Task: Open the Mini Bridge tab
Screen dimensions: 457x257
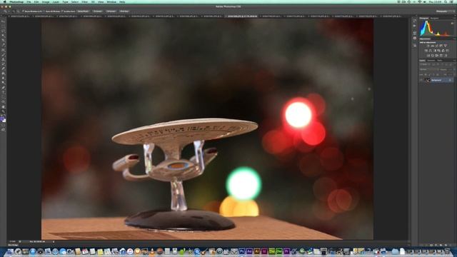Action: point(13,245)
